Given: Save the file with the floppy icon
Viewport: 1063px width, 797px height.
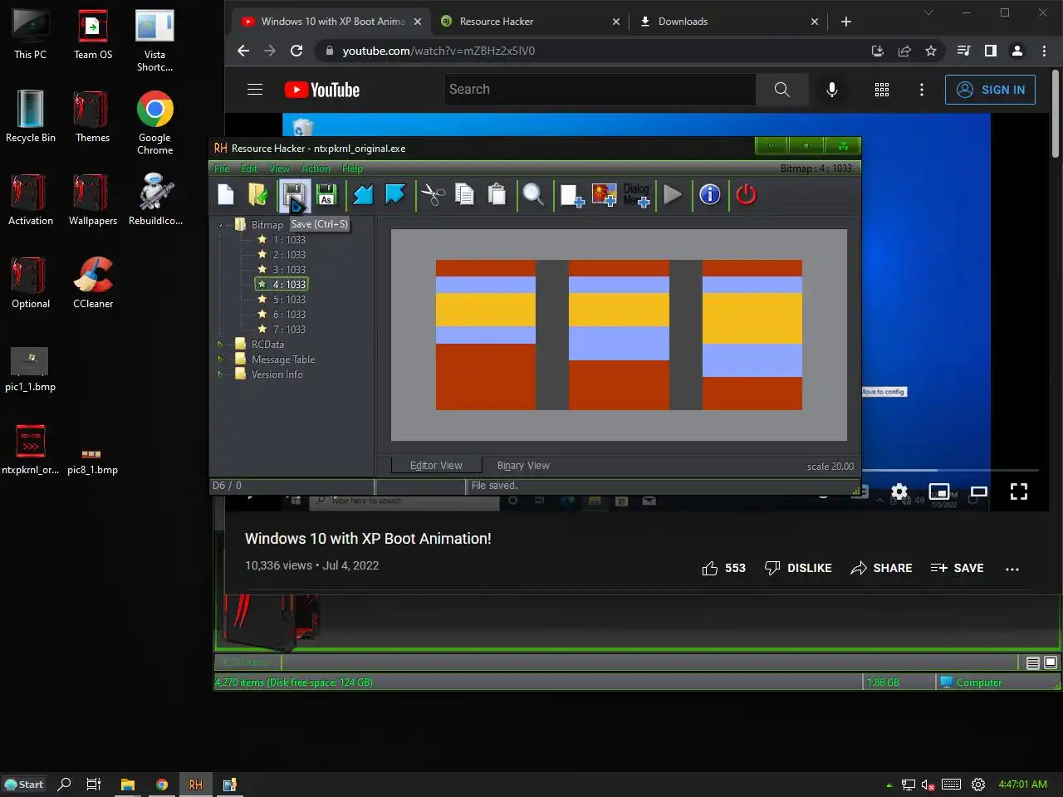Looking at the screenshot, I should [x=292, y=195].
